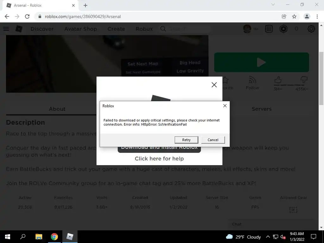Click the address bar URL
This screenshot has width=324, height=243.
point(83,16)
